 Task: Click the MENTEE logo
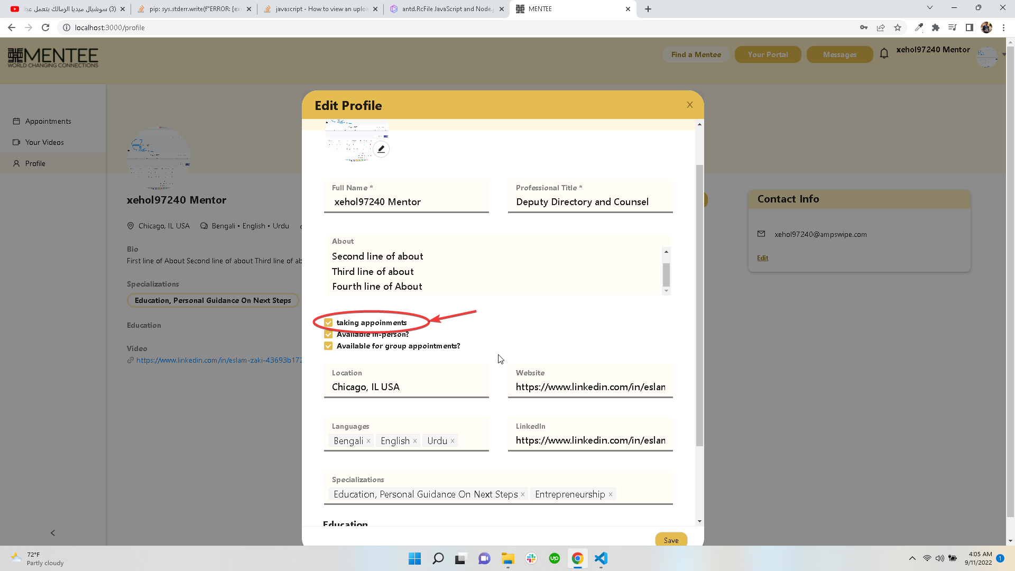(53, 57)
